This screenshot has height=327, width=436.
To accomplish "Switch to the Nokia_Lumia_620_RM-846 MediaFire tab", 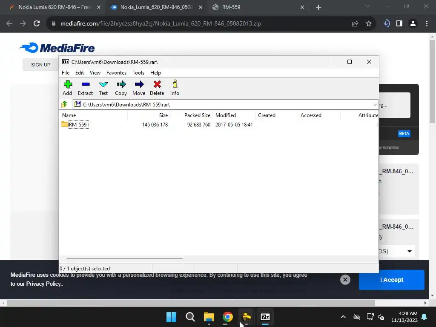I will 156,7.
